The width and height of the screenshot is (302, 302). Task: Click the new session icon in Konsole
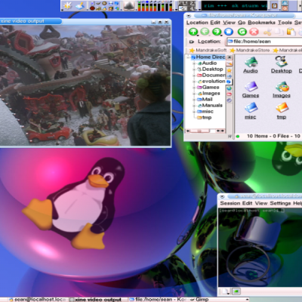(x=226, y=291)
